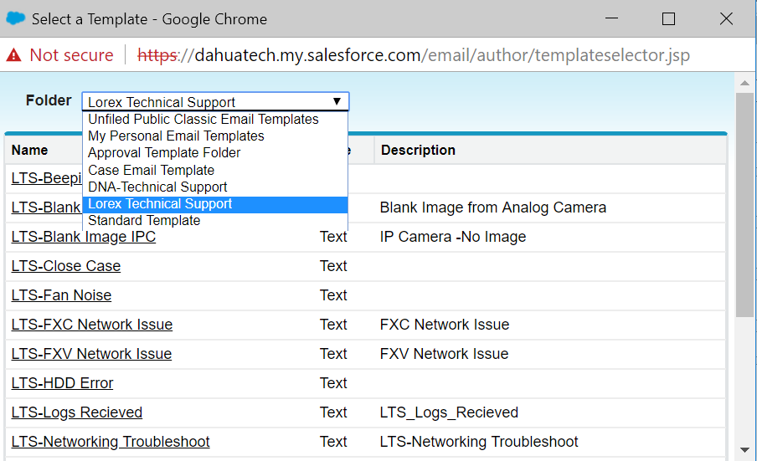Click the scrollbar down arrow

point(744,450)
